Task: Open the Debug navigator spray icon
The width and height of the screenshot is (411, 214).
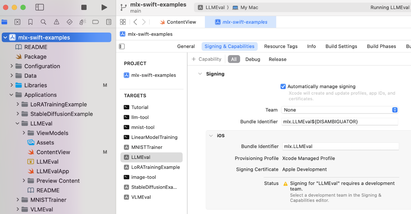Action: tap(83, 22)
